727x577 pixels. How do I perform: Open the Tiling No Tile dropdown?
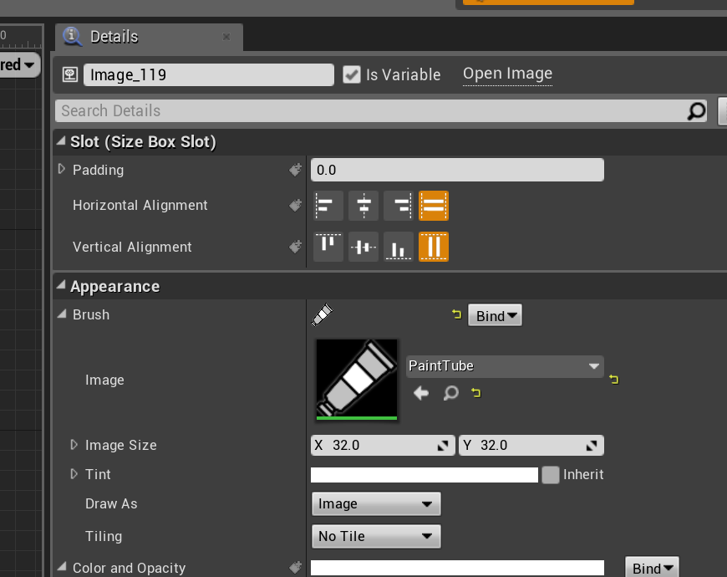[x=376, y=536]
